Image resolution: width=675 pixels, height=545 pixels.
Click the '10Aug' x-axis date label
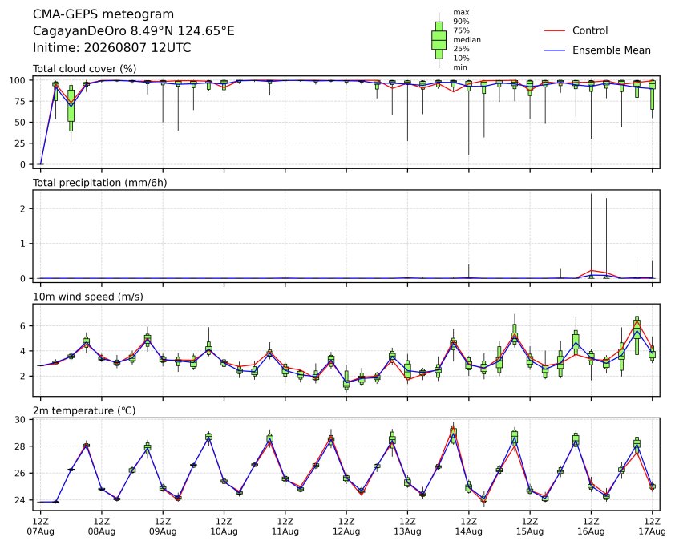[224, 531]
